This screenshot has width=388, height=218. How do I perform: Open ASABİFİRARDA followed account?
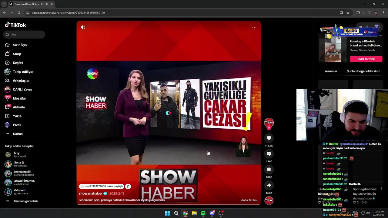click(x=20, y=183)
